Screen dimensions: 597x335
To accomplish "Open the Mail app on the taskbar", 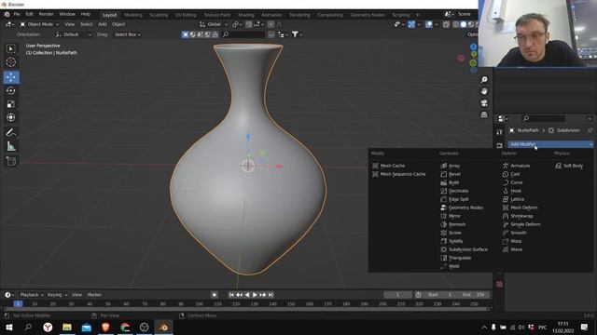I will click(87, 327).
